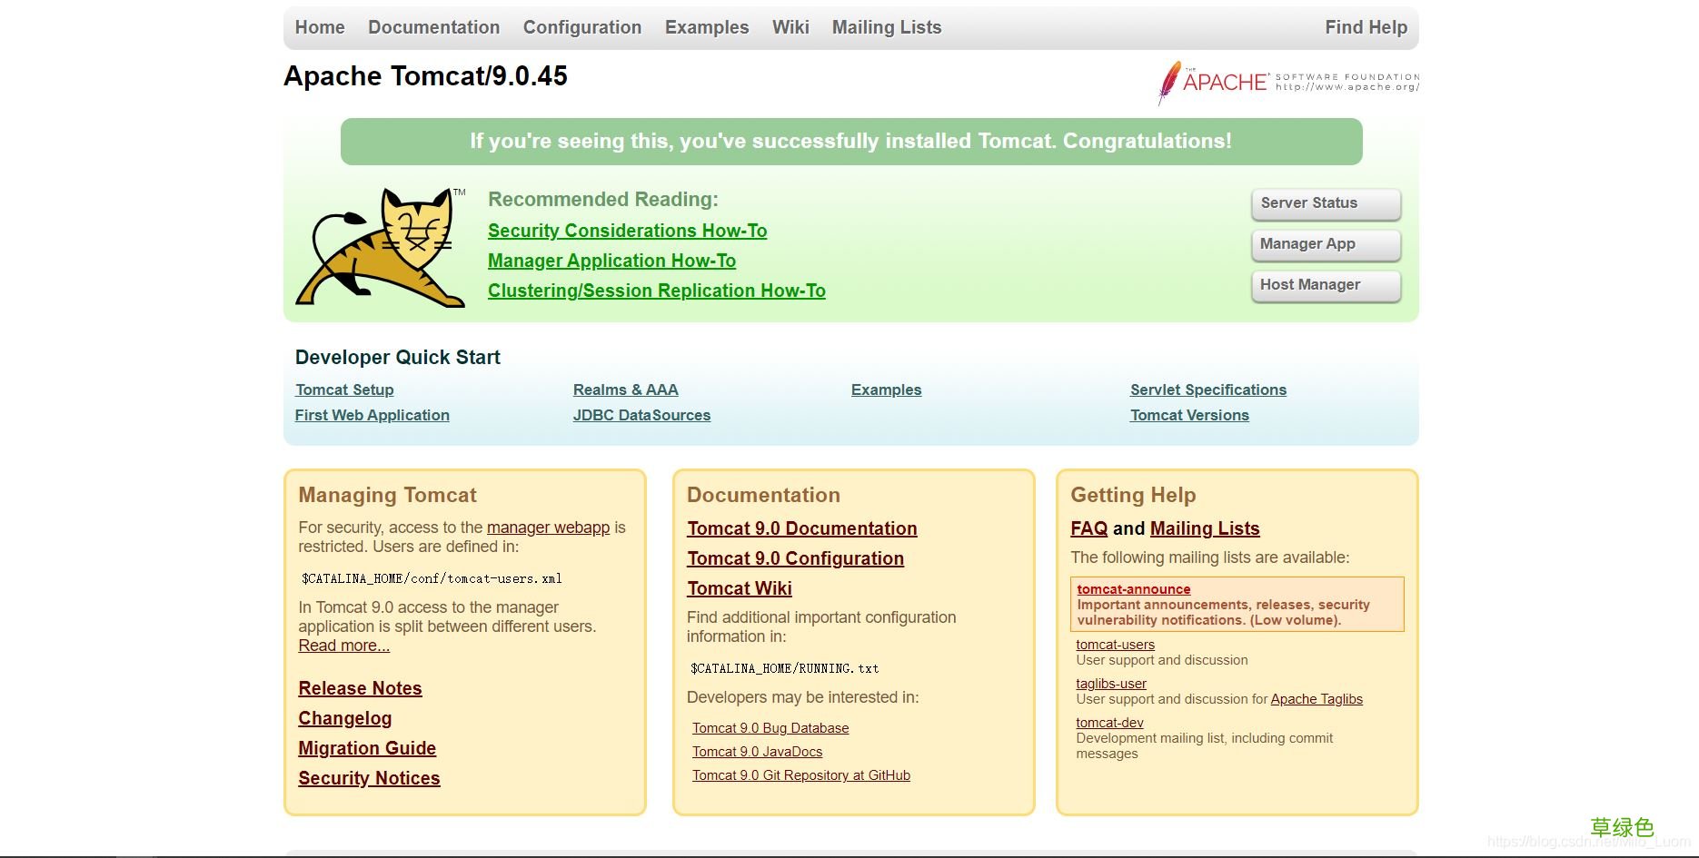The height and width of the screenshot is (858, 1699).
Task: Open the Release Notes link
Action: (360, 688)
